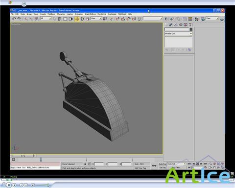235x188 pixels.
Task: Toggle the Auto Key button
Action: tap(163, 164)
